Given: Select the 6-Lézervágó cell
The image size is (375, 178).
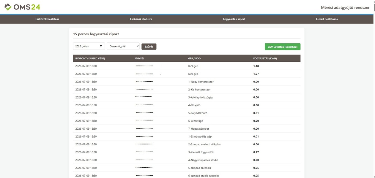Looking at the screenshot, I should [x=196, y=121].
